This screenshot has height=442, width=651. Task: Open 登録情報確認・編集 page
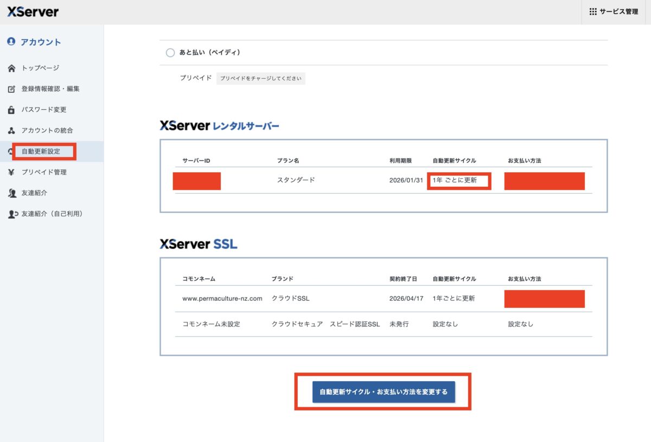(52, 89)
